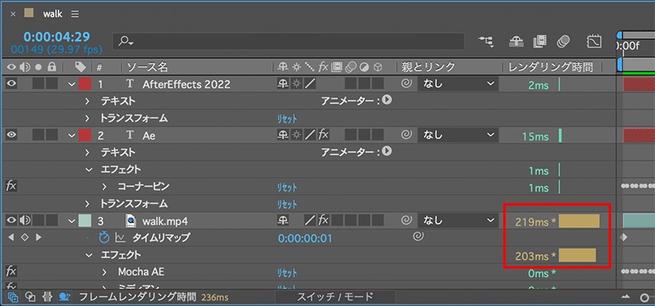Collapse the Ae layer properties
The width and height of the screenshot is (655, 306).
pos(72,135)
